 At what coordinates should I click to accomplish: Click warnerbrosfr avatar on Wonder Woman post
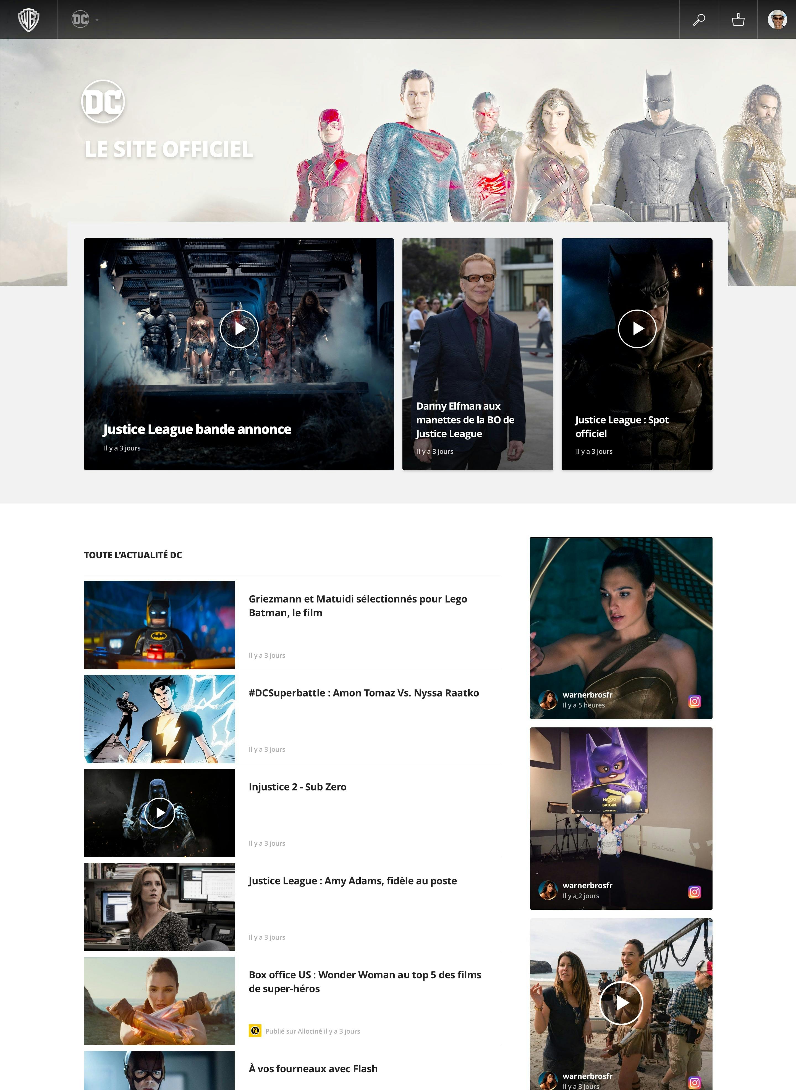548,700
